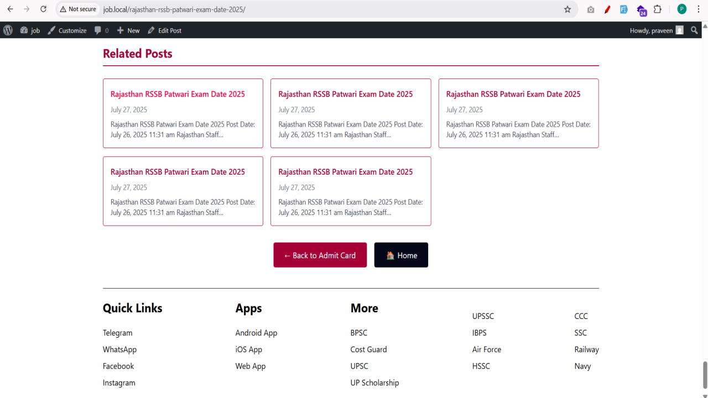Open the Chrome three-dot menu
Screen dimensions: 708x398
tap(698, 9)
